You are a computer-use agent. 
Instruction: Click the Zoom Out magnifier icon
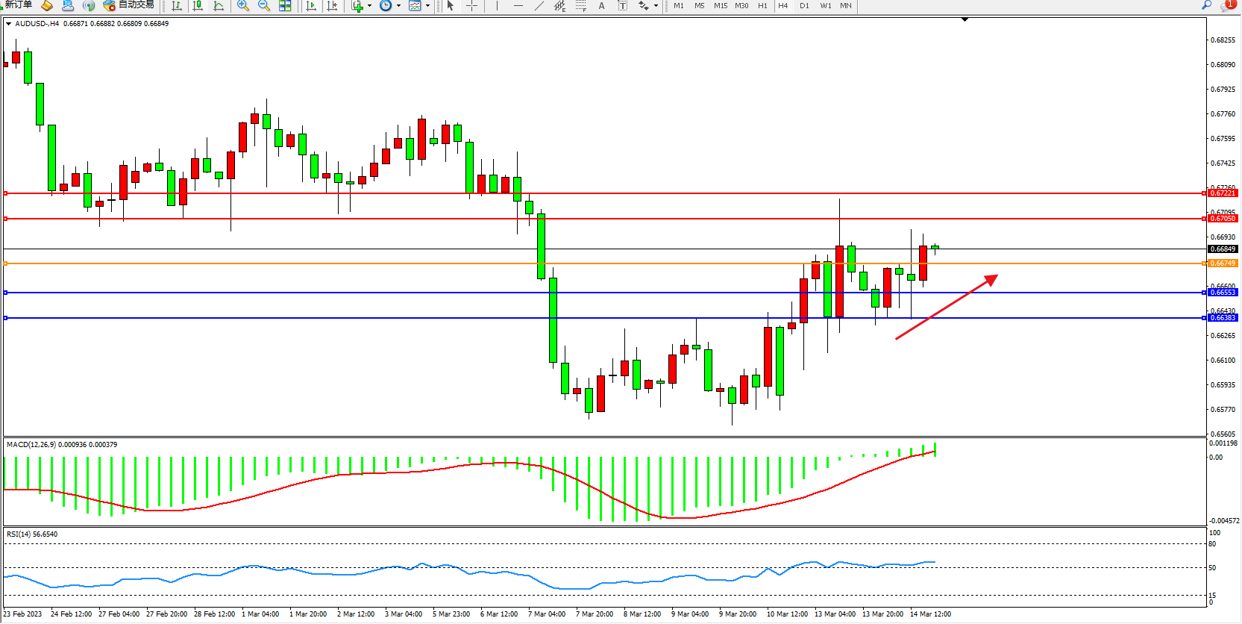point(264,5)
